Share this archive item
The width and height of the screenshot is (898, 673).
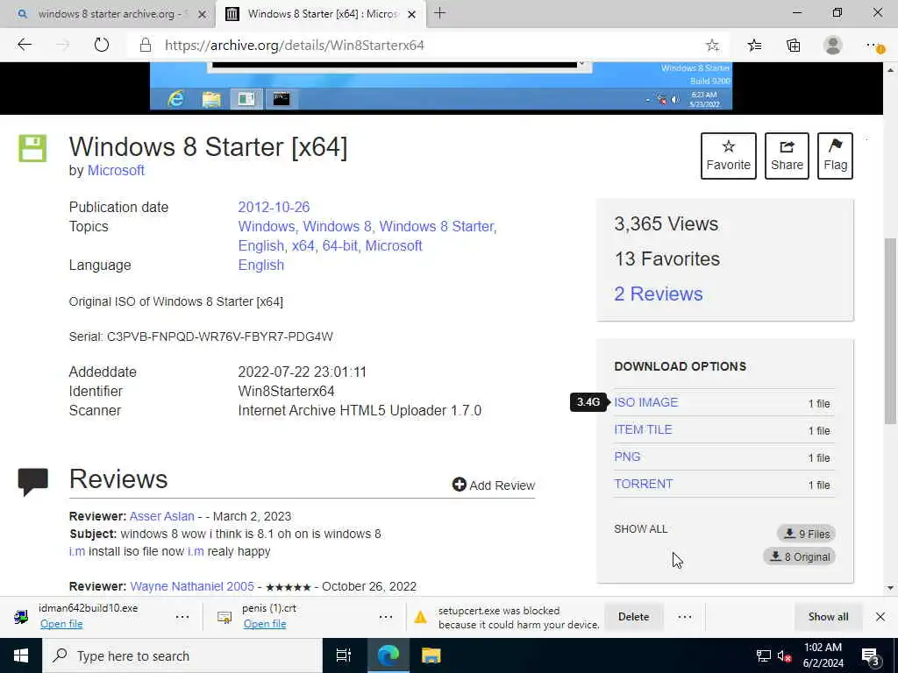[x=787, y=156]
